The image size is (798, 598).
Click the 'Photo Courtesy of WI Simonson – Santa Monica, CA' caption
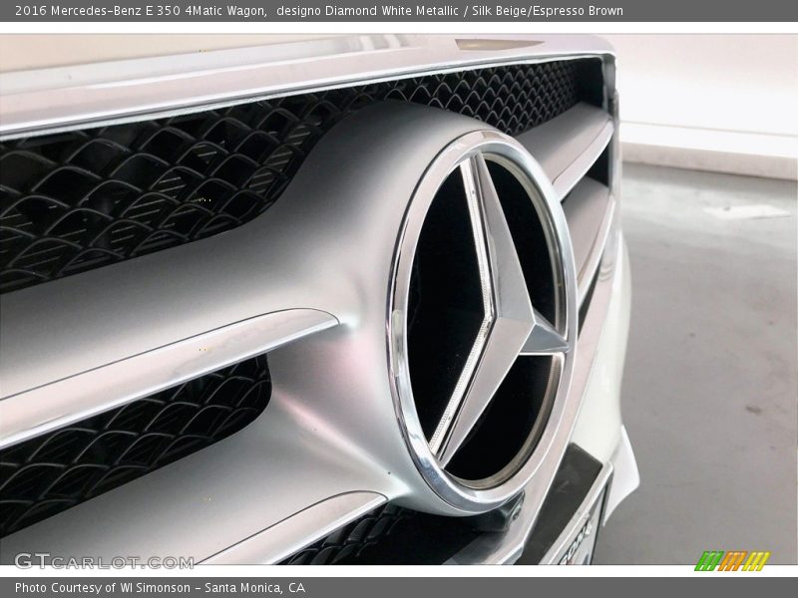[161, 588]
